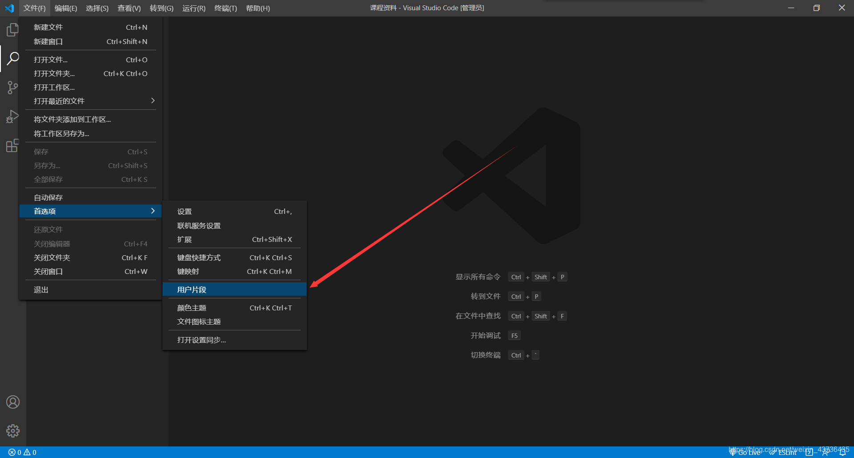The image size is (854, 458).
Task: Minimize the VS Code window
Action: (791, 8)
